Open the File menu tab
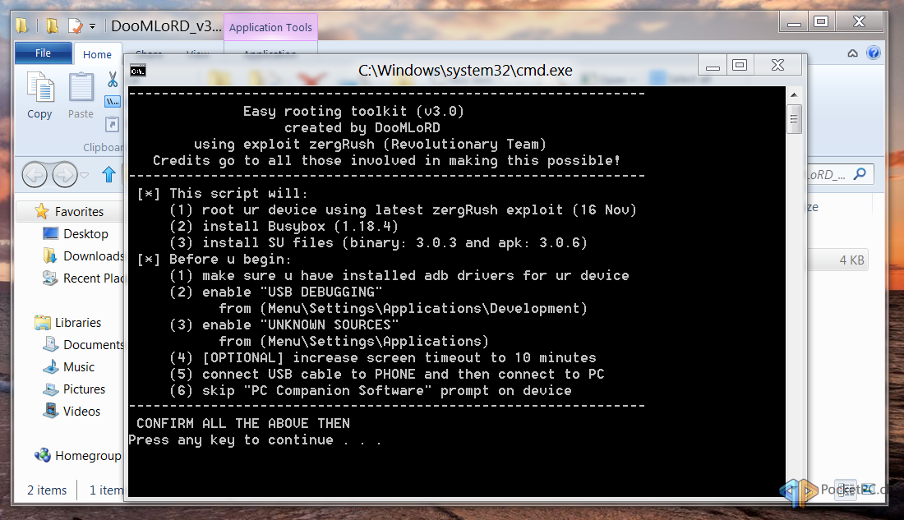The height and width of the screenshot is (520, 904). (x=43, y=53)
